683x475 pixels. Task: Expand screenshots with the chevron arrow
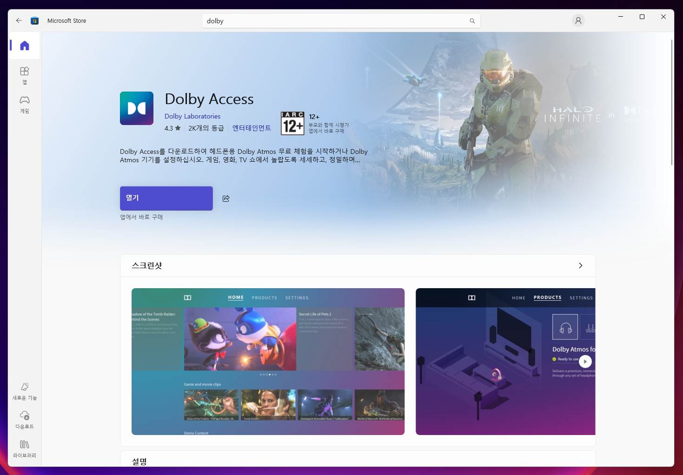[580, 265]
